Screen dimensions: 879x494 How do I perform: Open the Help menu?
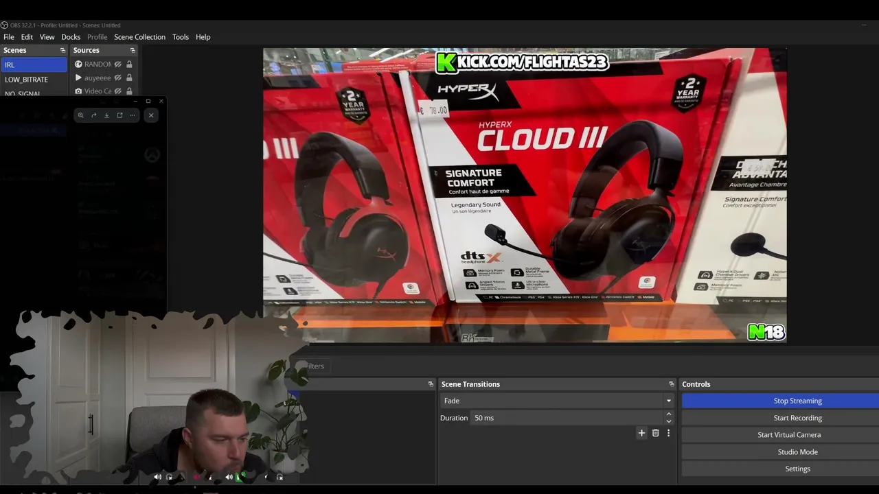pyautogui.click(x=203, y=37)
